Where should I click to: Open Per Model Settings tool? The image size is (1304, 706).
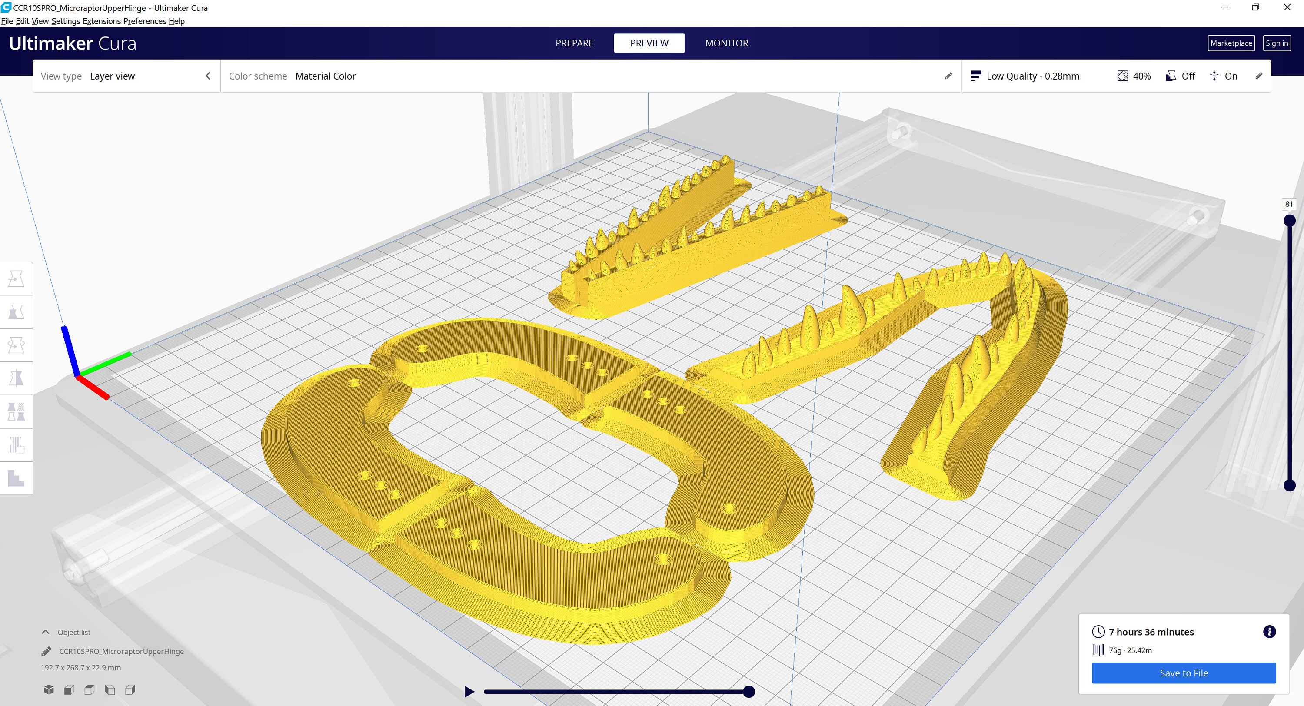[16, 412]
